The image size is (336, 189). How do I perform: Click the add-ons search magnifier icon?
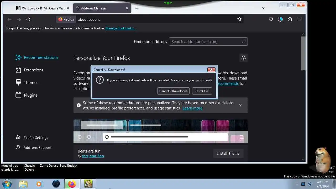(x=244, y=41)
